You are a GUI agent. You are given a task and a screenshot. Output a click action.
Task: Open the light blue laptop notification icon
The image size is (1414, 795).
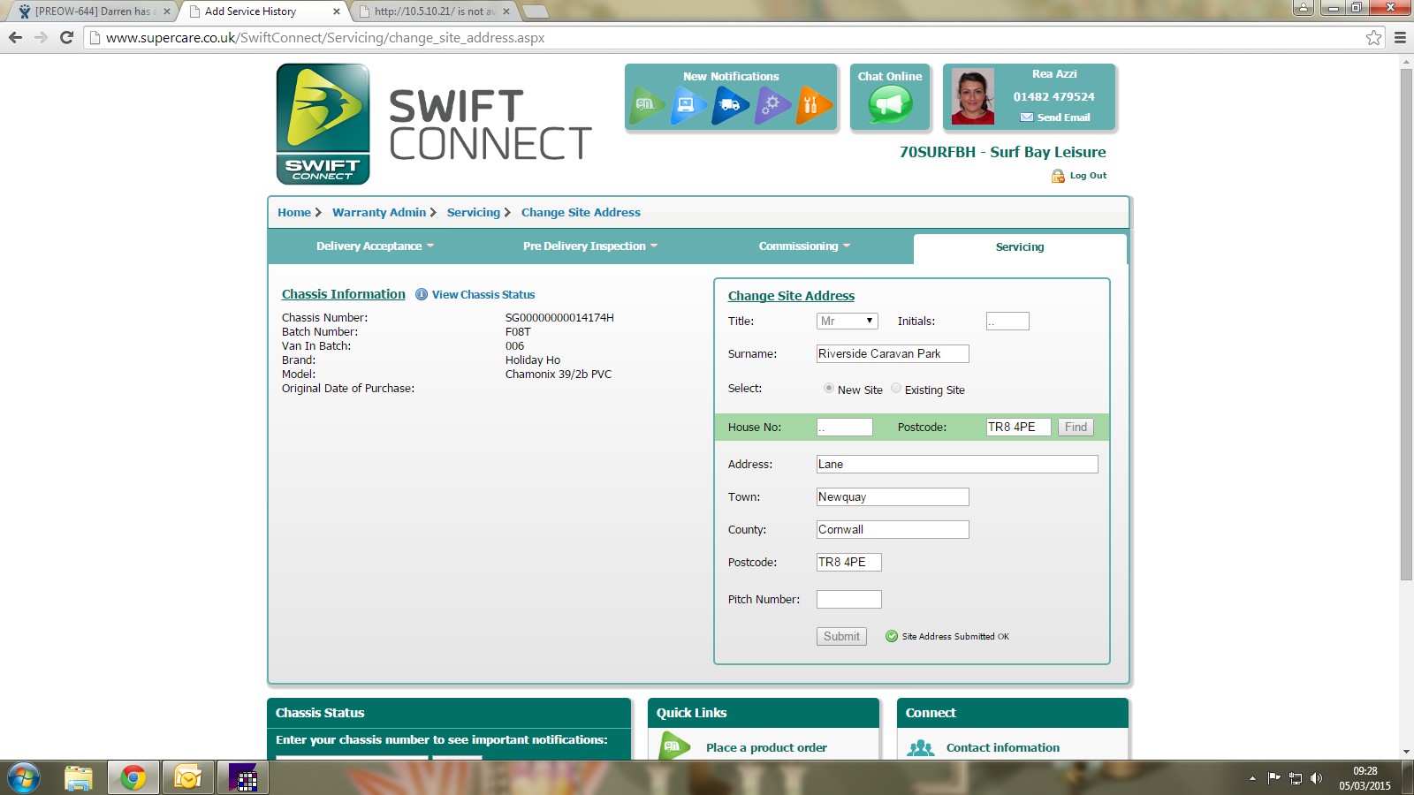688,105
